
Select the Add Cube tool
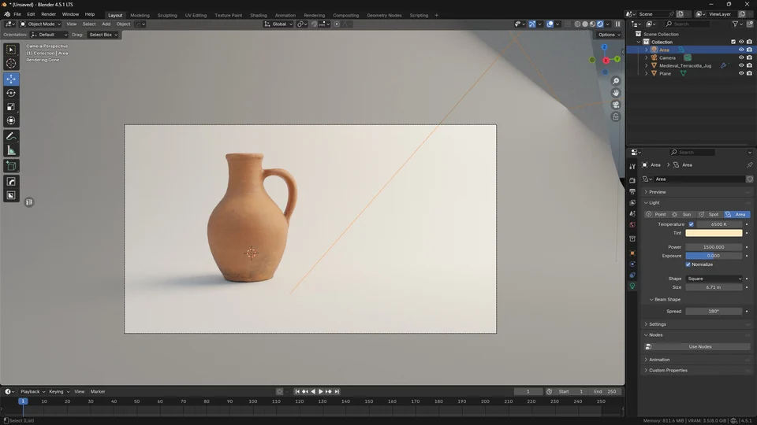[x=11, y=166]
